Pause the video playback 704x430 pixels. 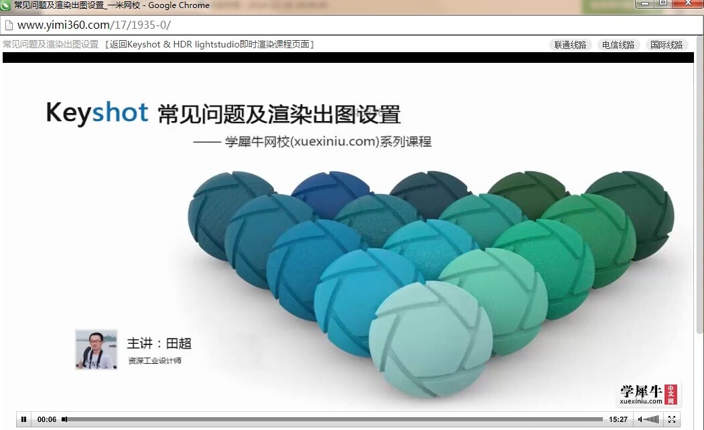[24, 419]
